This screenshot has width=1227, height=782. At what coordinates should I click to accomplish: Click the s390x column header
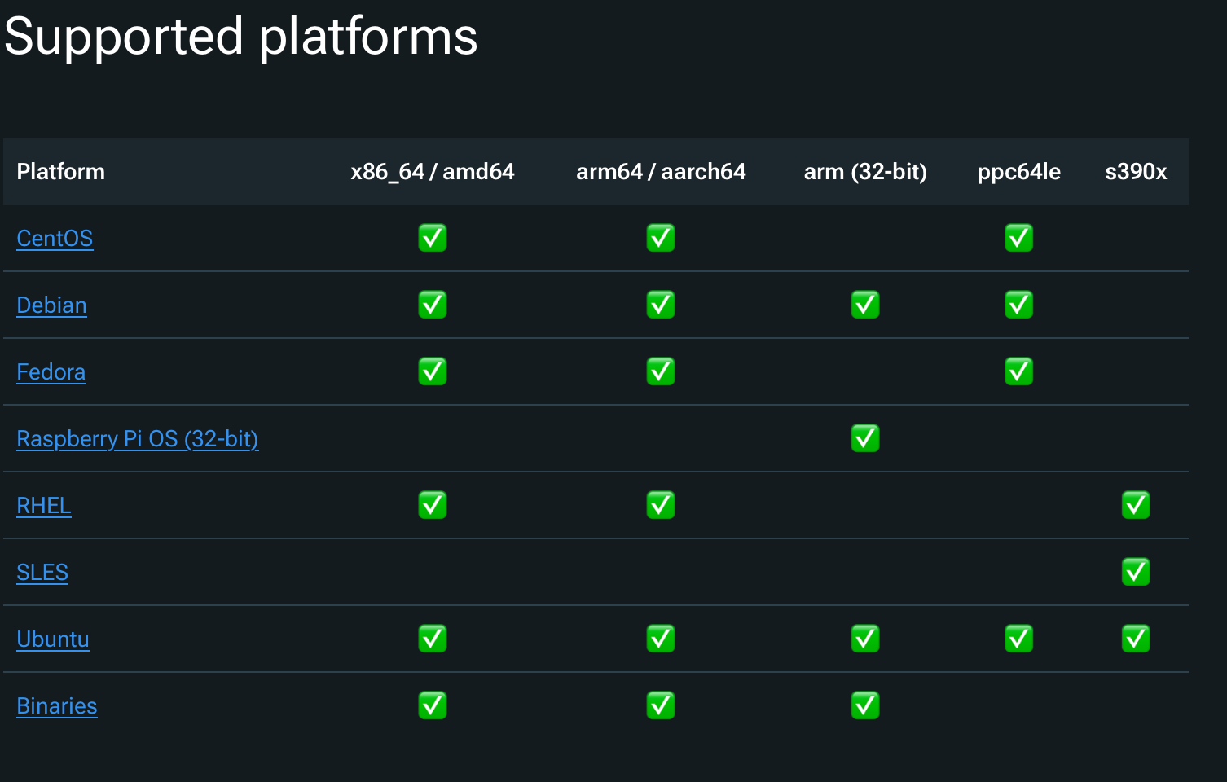click(x=1135, y=172)
